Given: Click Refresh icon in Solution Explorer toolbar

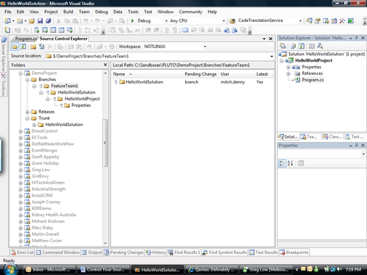Looking at the screenshot, I should pyautogui.click(x=301, y=46).
